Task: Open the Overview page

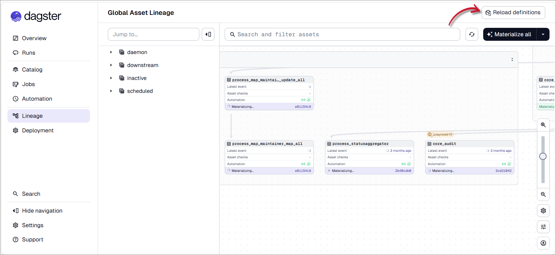Action: pos(49,38)
